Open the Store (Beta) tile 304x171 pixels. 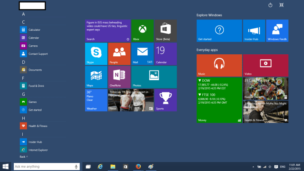pyautogui.click(x=165, y=31)
